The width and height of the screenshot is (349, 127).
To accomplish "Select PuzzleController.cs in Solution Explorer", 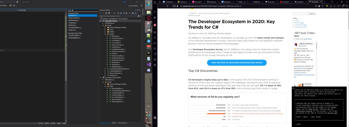I will click(x=118, y=56).
